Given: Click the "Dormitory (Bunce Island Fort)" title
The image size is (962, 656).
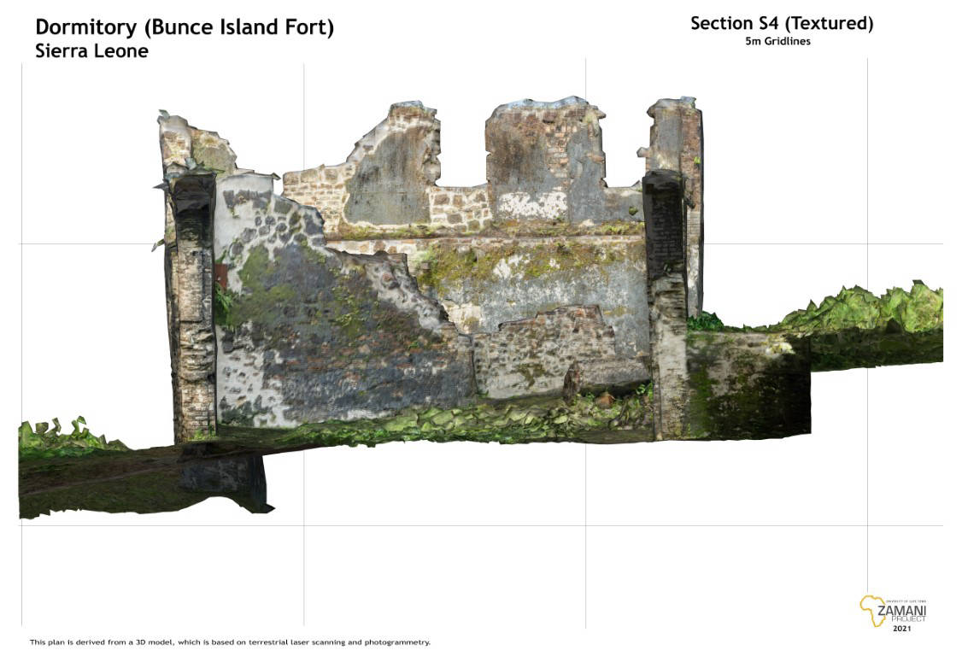Looking at the screenshot, I should [x=185, y=28].
